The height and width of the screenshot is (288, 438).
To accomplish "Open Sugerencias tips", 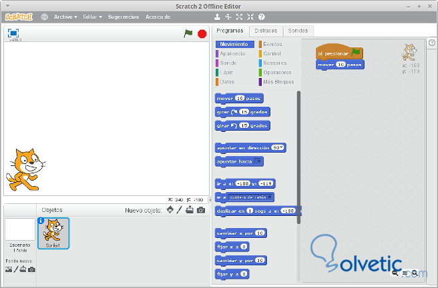I will point(123,17).
